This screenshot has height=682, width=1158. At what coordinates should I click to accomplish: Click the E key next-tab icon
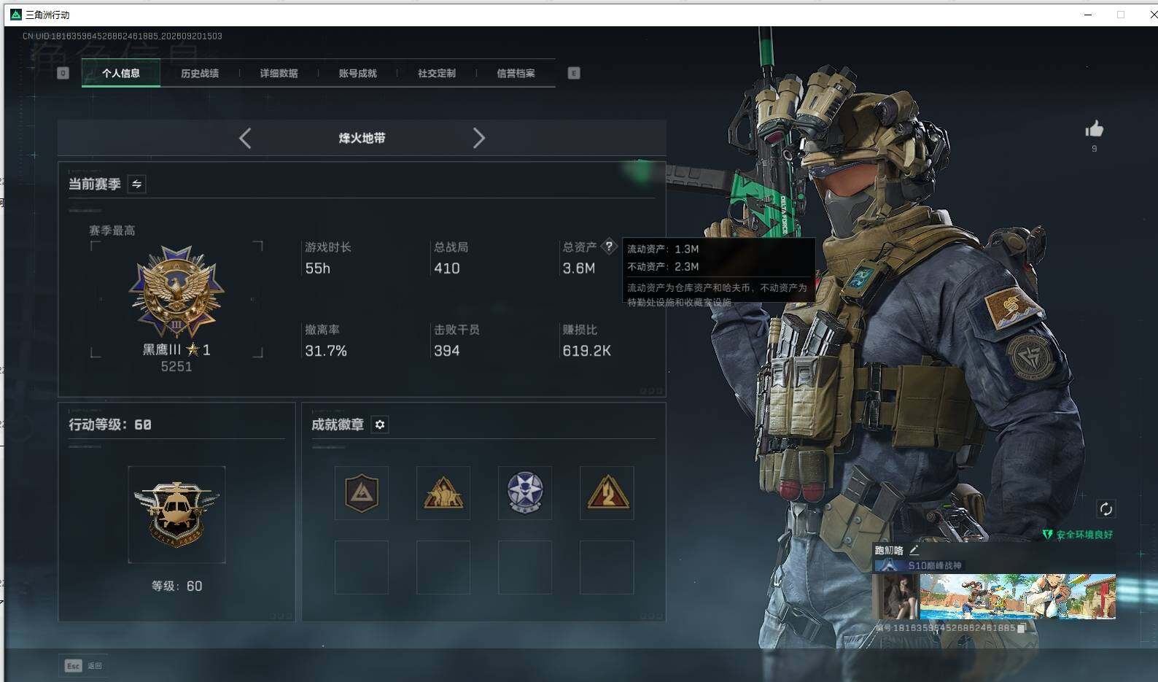point(574,73)
